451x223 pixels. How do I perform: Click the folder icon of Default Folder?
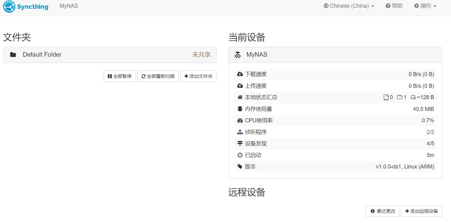[x=13, y=55]
